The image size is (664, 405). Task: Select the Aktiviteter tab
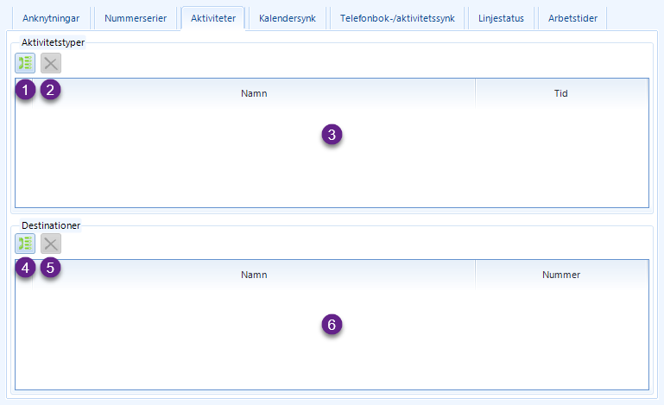coord(213,18)
